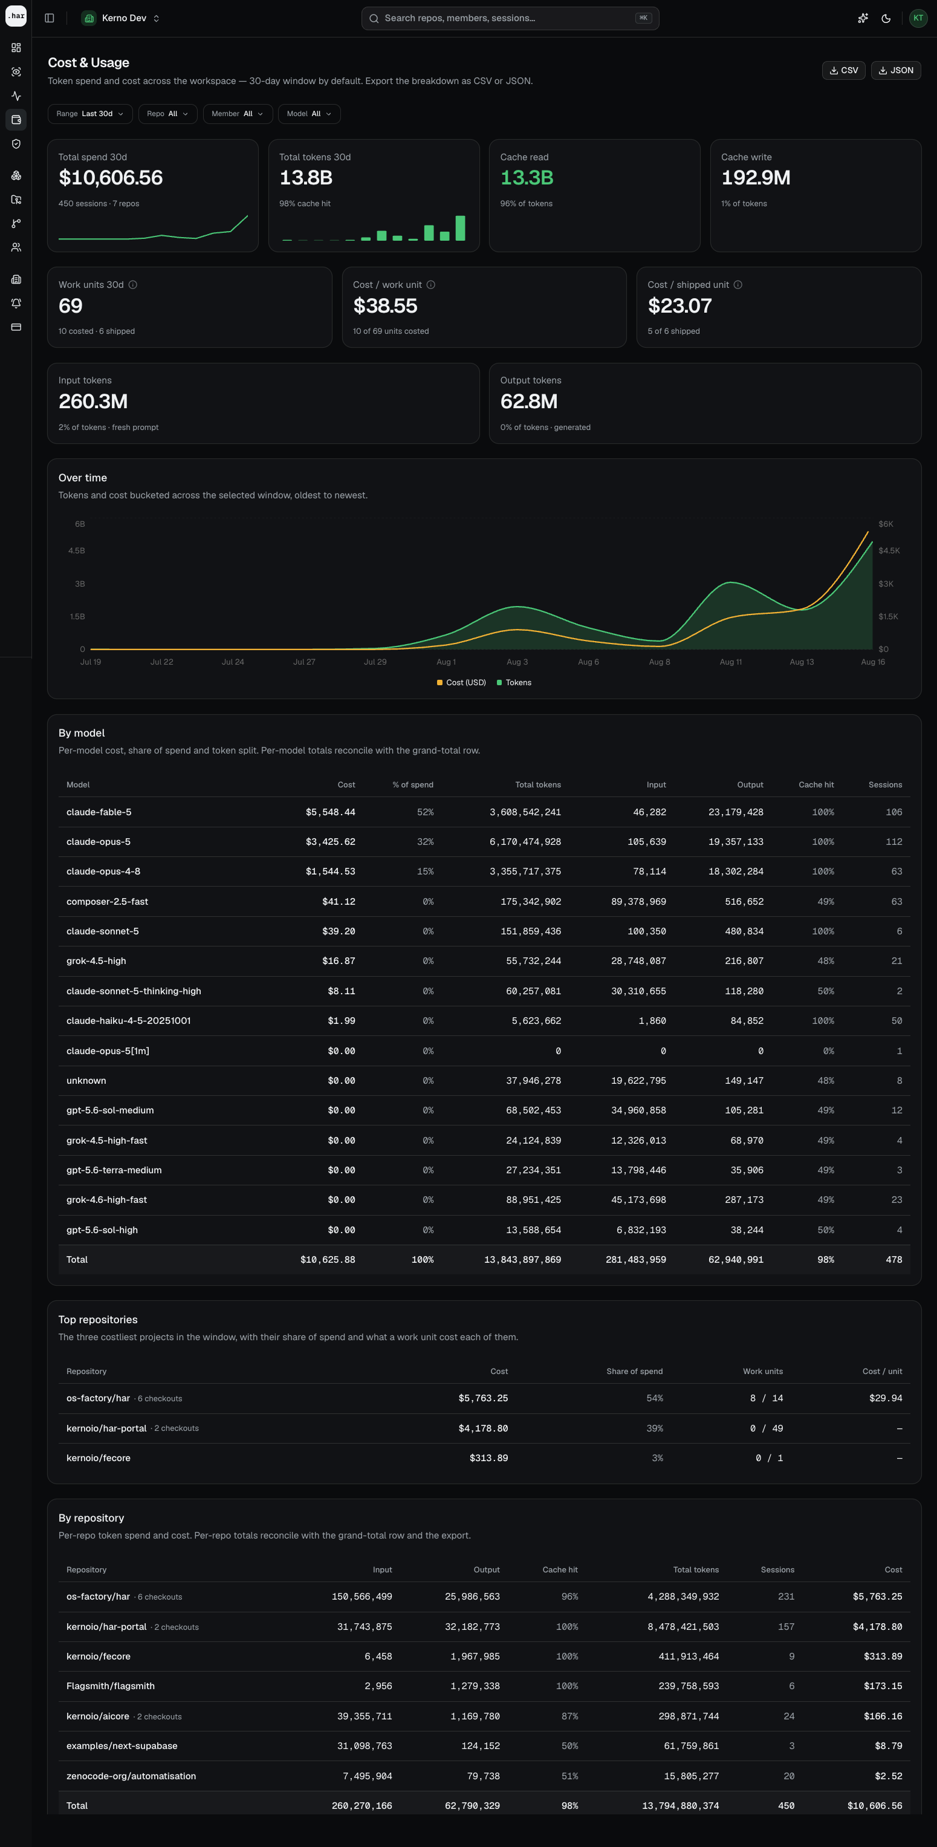
Task: Open the Repo All filter dropdown
Action: click(167, 114)
